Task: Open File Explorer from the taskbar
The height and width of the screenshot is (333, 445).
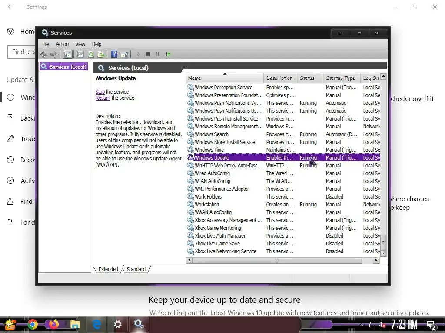Action: point(75,324)
